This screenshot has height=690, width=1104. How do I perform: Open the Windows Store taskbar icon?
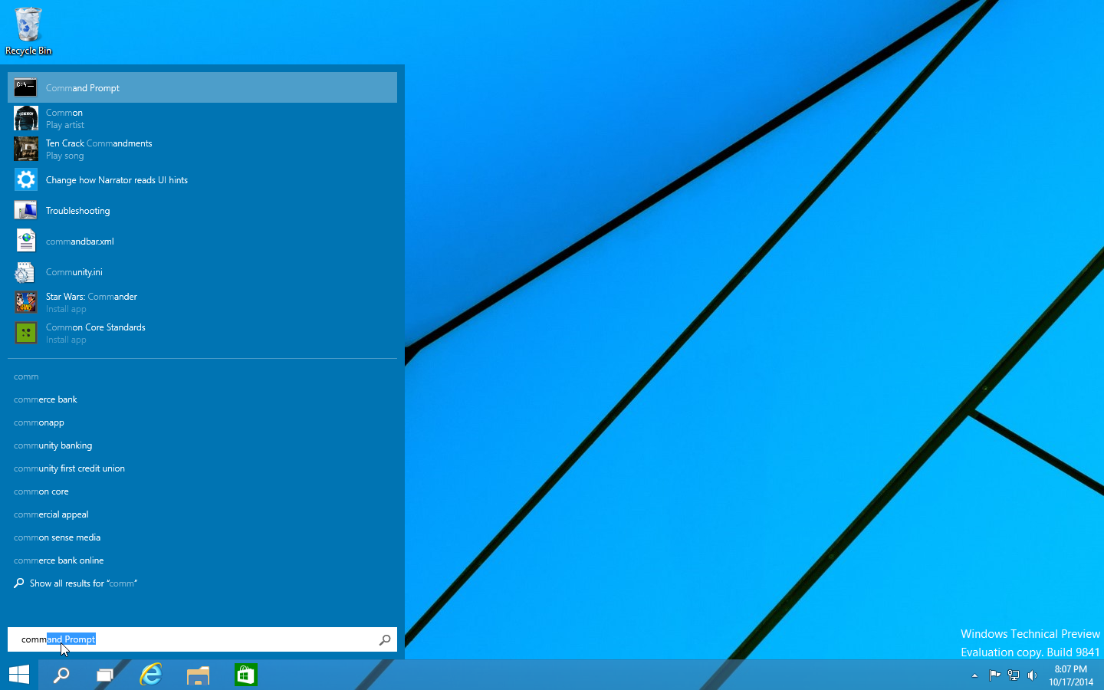(245, 675)
